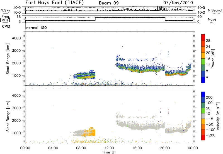Click the '3000' tick of velocity panel
Image resolution: width=223 pixels, height=154 pixels.
click(x=16, y=108)
